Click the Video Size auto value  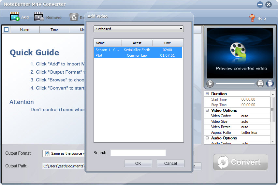pyautogui.click(x=255, y=121)
